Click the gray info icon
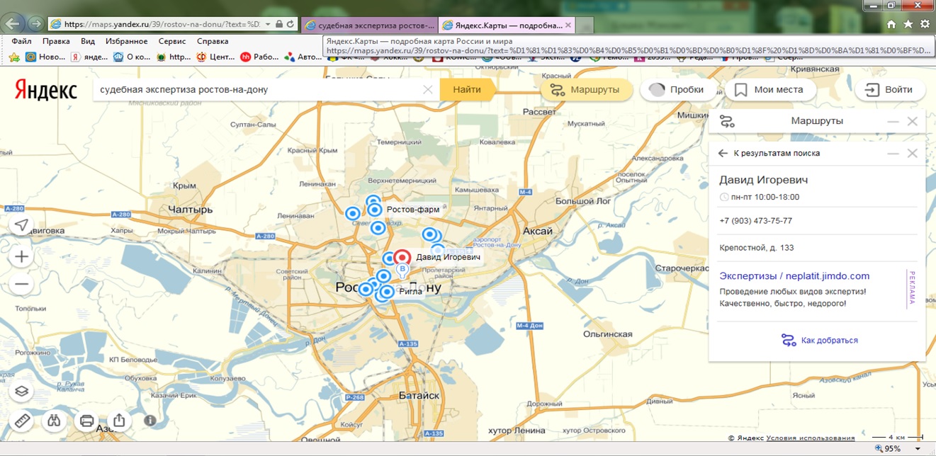 click(x=150, y=421)
